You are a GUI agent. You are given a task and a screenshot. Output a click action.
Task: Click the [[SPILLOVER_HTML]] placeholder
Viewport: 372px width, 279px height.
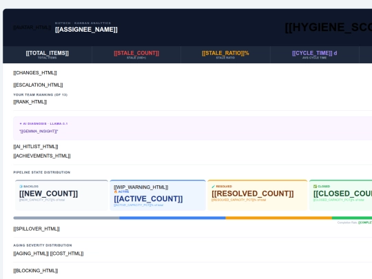coord(37,229)
